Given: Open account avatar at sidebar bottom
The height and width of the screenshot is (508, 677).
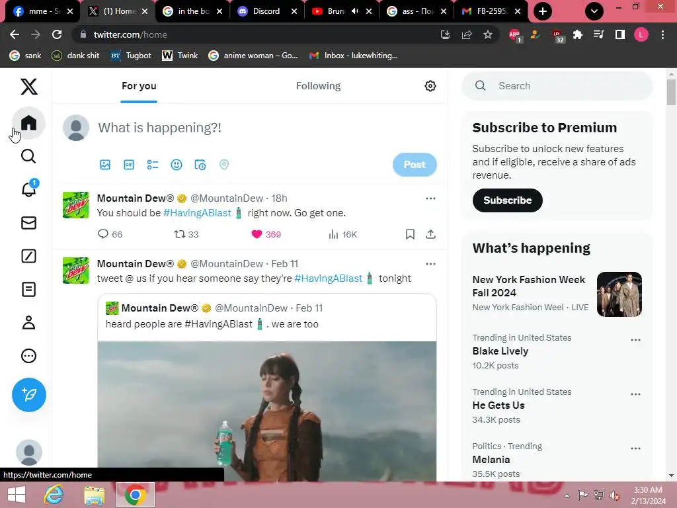Looking at the screenshot, I should (29, 452).
